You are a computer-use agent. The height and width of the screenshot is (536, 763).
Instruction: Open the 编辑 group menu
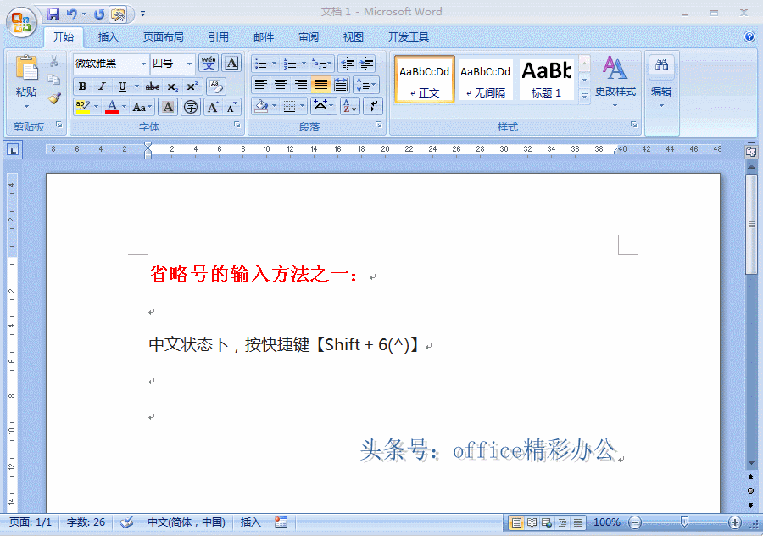661,82
